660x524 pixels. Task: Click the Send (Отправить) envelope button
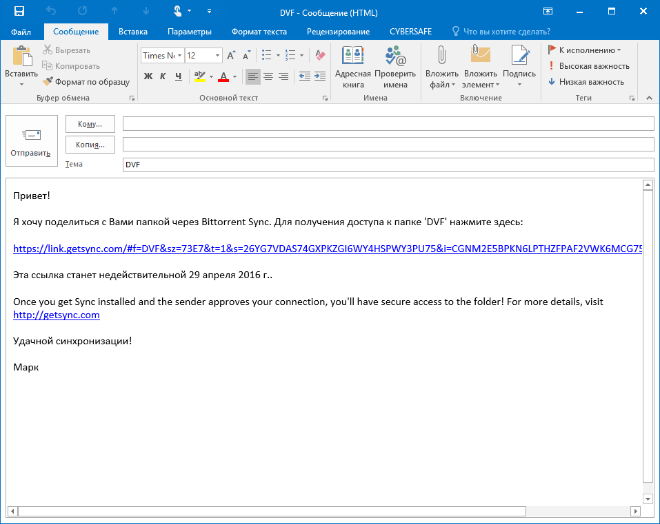coord(31,141)
